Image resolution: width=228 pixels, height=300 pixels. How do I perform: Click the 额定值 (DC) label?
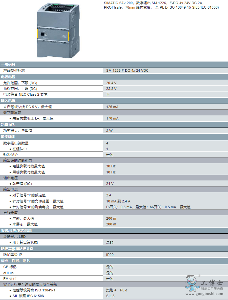click(22, 184)
